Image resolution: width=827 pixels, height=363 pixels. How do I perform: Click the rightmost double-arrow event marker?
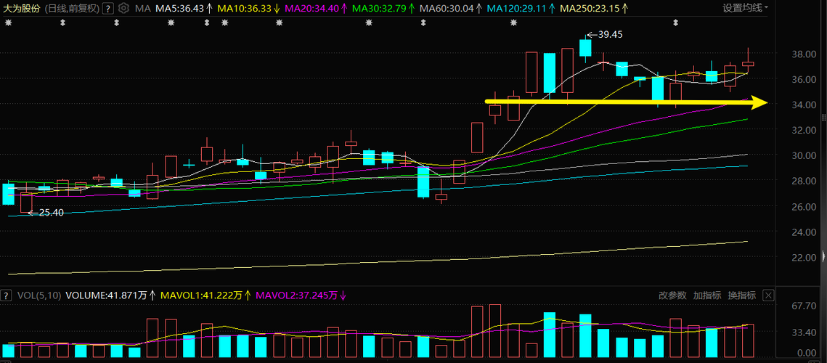coord(675,23)
